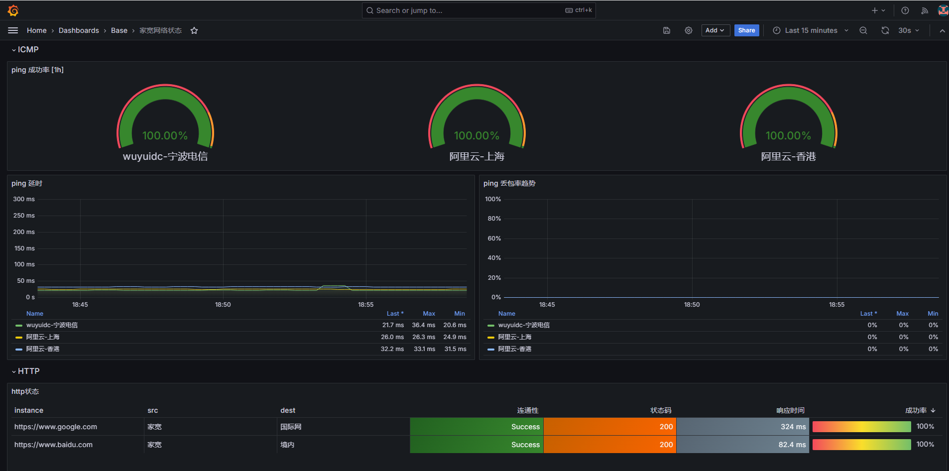The width and height of the screenshot is (949, 471).
Task: Refresh the dashboard now
Action: click(x=885, y=30)
